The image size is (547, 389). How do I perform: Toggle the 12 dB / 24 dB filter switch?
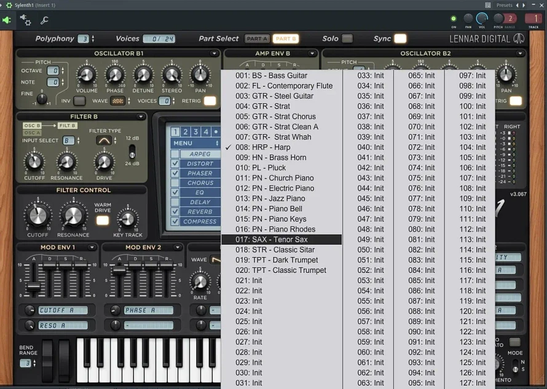(132, 151)
